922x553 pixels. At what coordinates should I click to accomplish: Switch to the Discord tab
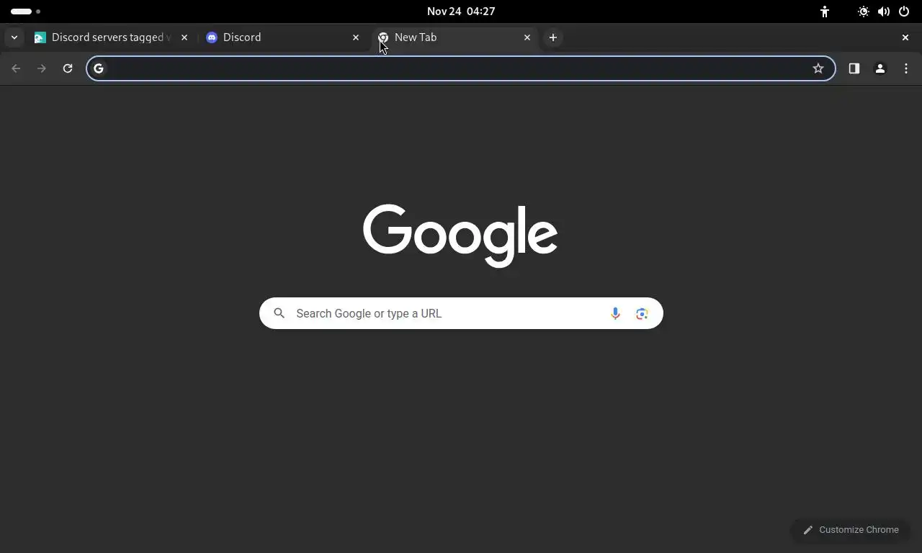point(282,37)
